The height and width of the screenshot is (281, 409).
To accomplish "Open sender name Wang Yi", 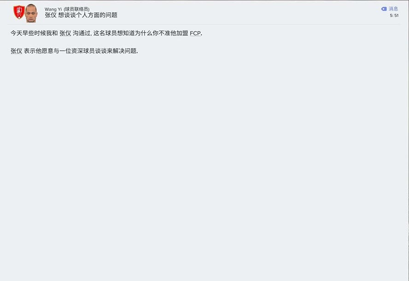I will click(x=53, y=9).
